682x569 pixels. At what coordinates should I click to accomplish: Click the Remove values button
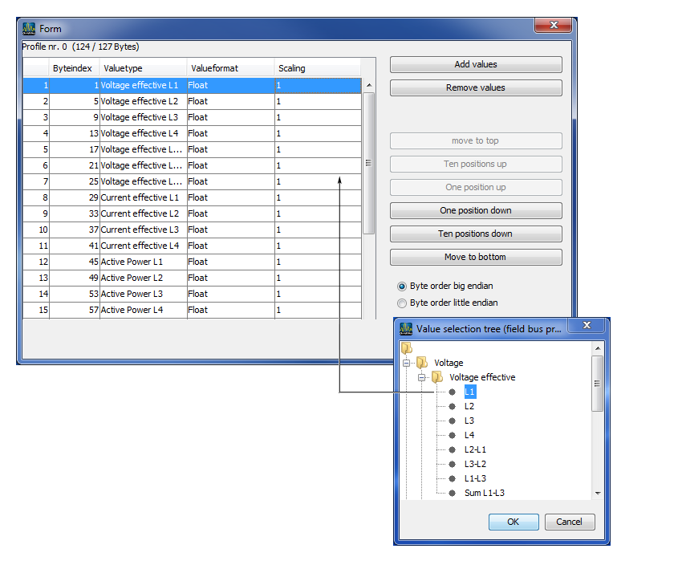475,87
